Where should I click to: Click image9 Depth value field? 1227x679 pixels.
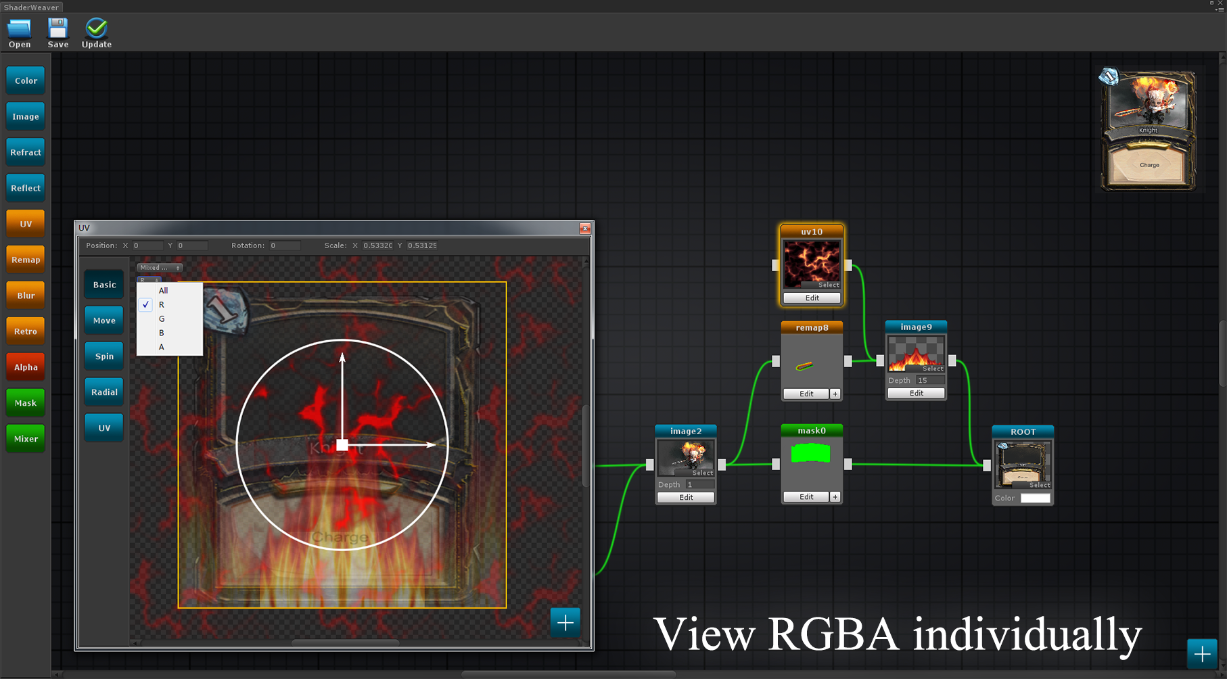click(930, 380)
